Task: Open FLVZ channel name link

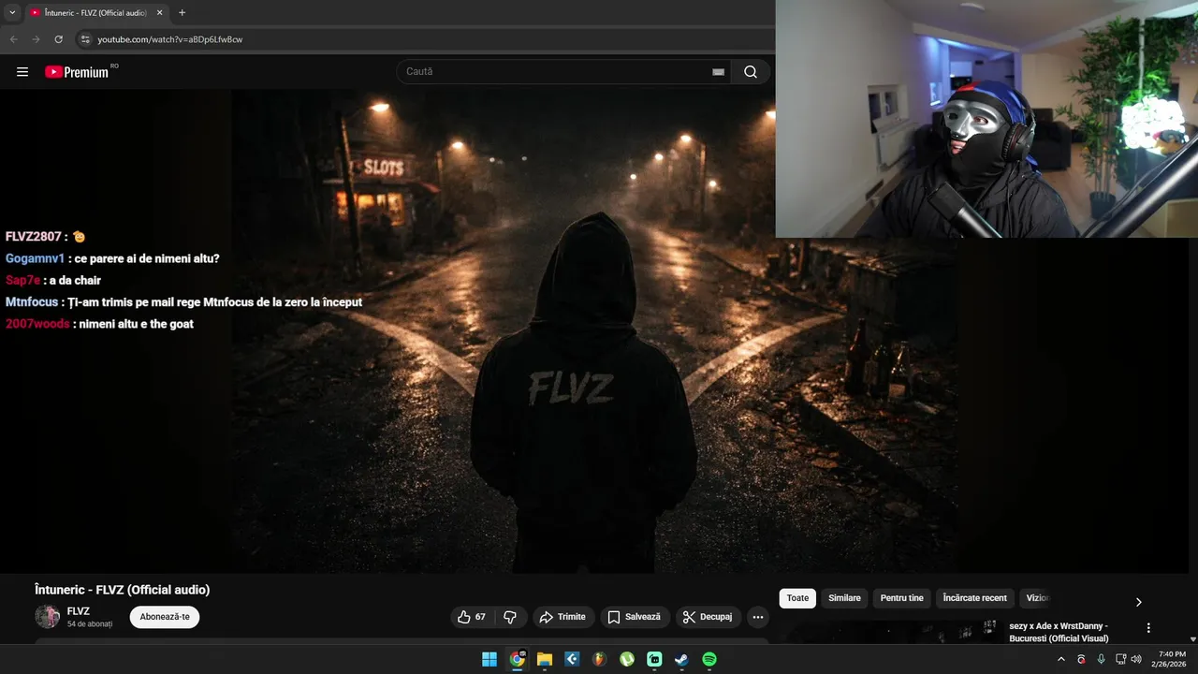Action: 79,611
